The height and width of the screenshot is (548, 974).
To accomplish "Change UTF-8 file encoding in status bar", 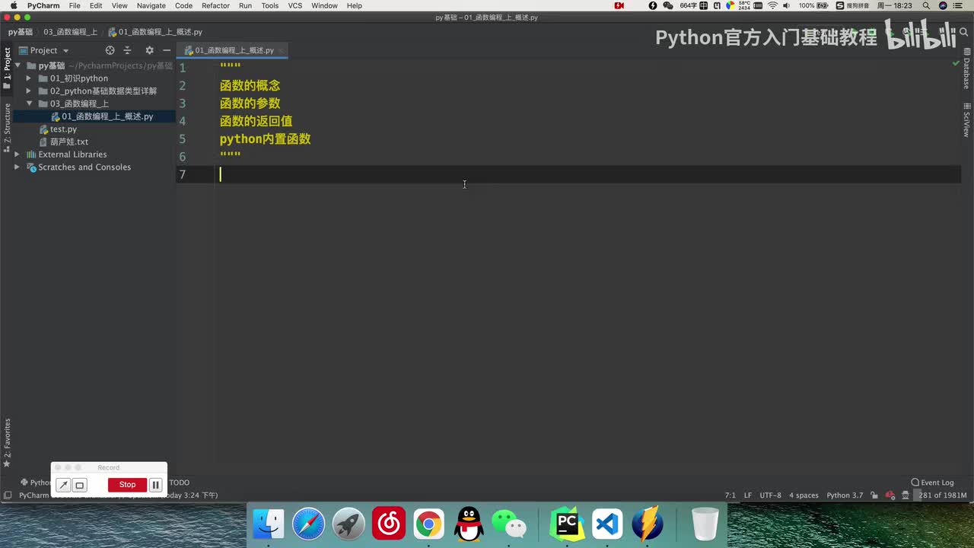I will click(x=770, y=495).
